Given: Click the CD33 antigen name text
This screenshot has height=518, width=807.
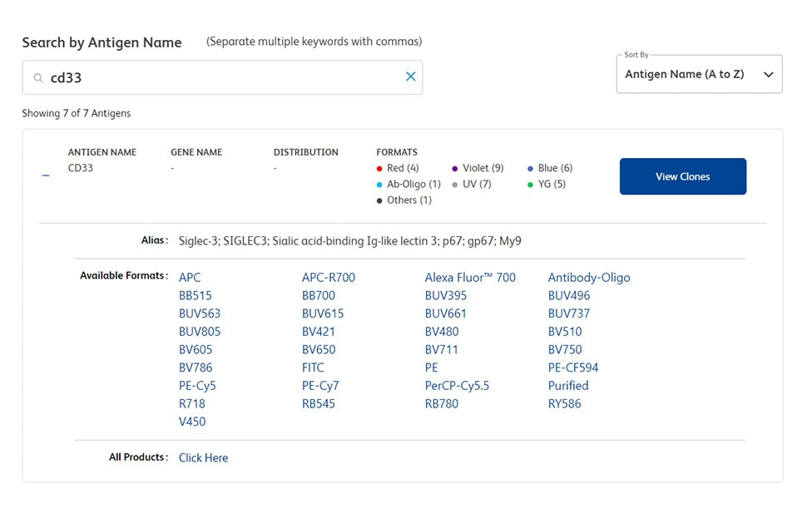Looking at the screenshot, I should pos(81,168).
